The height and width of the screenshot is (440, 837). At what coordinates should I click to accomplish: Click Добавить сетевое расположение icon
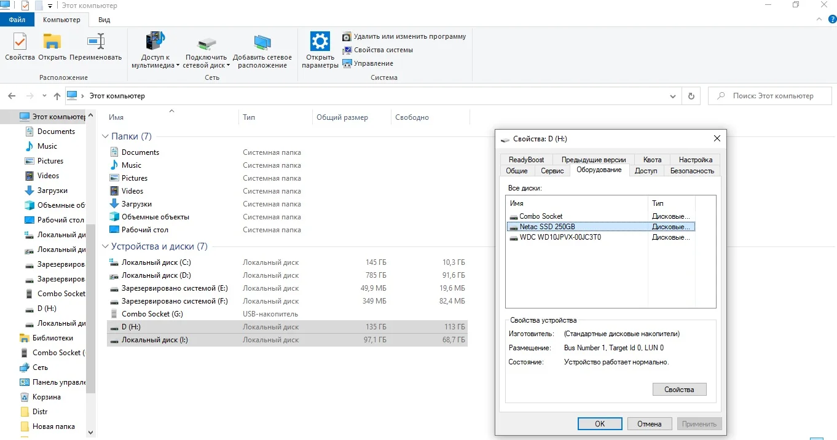[262, 50]
